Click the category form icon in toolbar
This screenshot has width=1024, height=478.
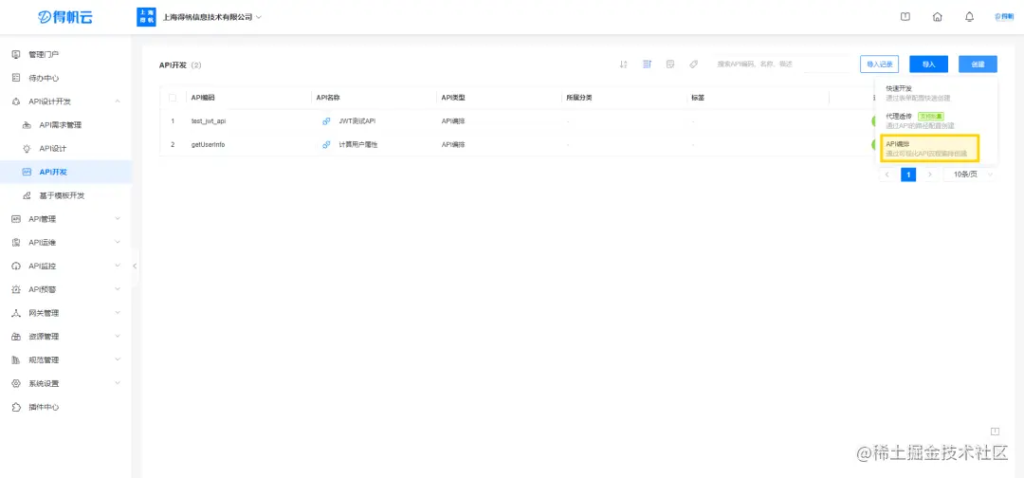point(670,64)
